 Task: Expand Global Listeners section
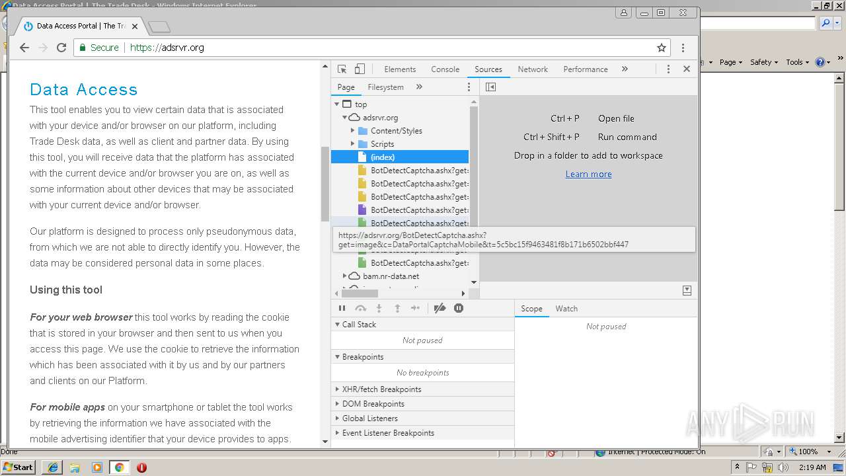(x=423, y=418)
